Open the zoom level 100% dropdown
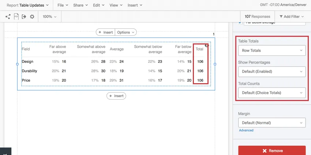311x155 pixels. click(49, 16)
